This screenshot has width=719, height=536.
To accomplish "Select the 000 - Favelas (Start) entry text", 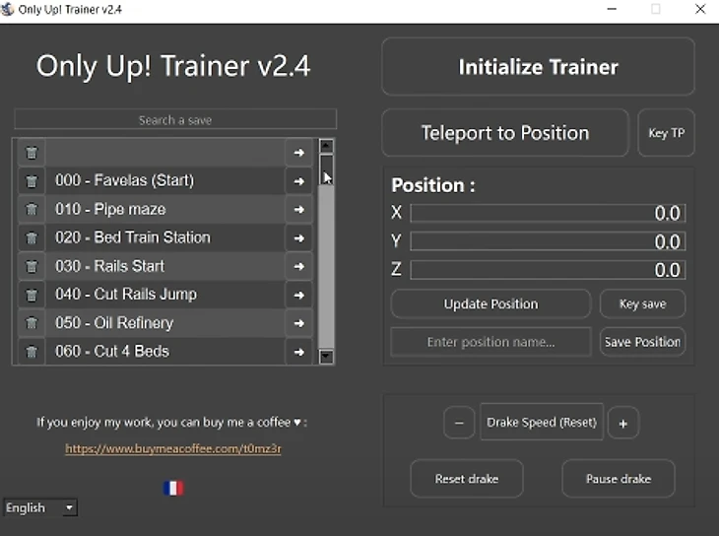I will point(125,180).
